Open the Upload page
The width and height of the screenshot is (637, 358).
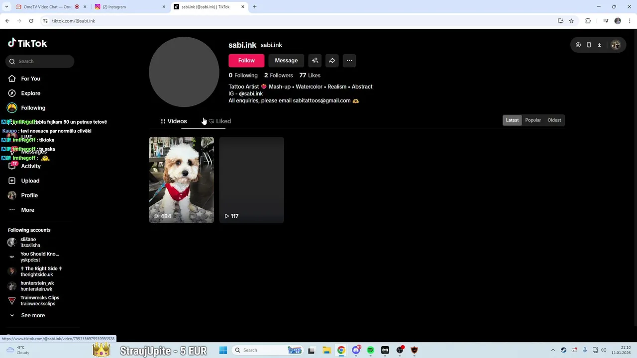[30, 180]
